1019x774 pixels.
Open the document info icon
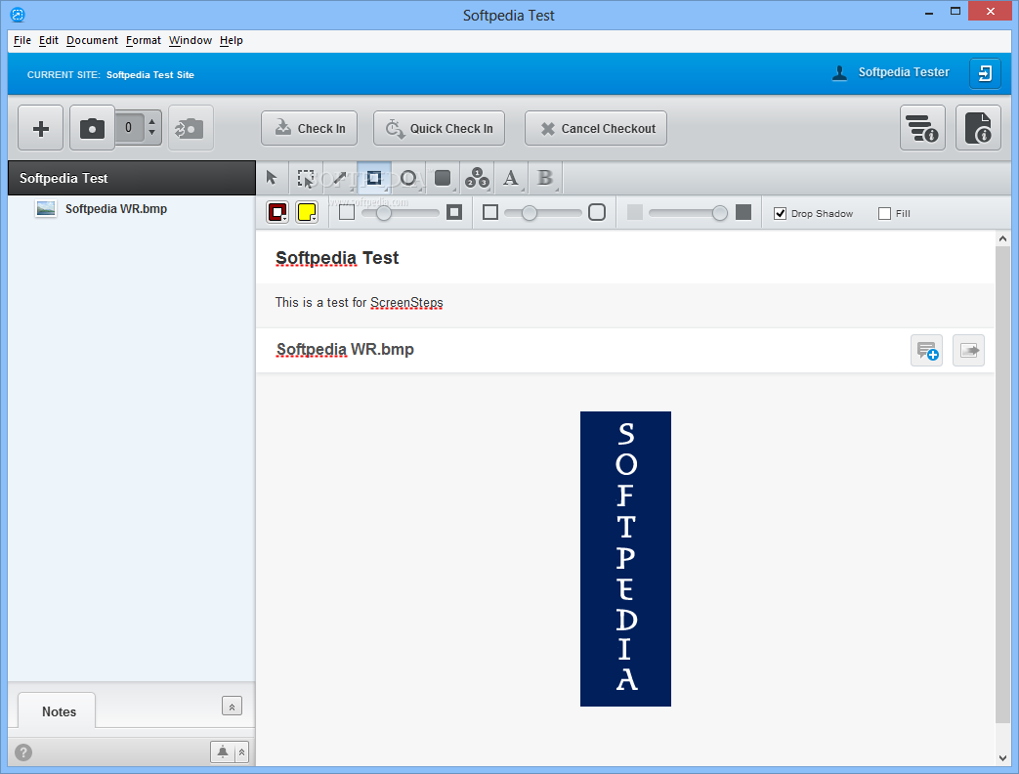(x=978, y=128)
